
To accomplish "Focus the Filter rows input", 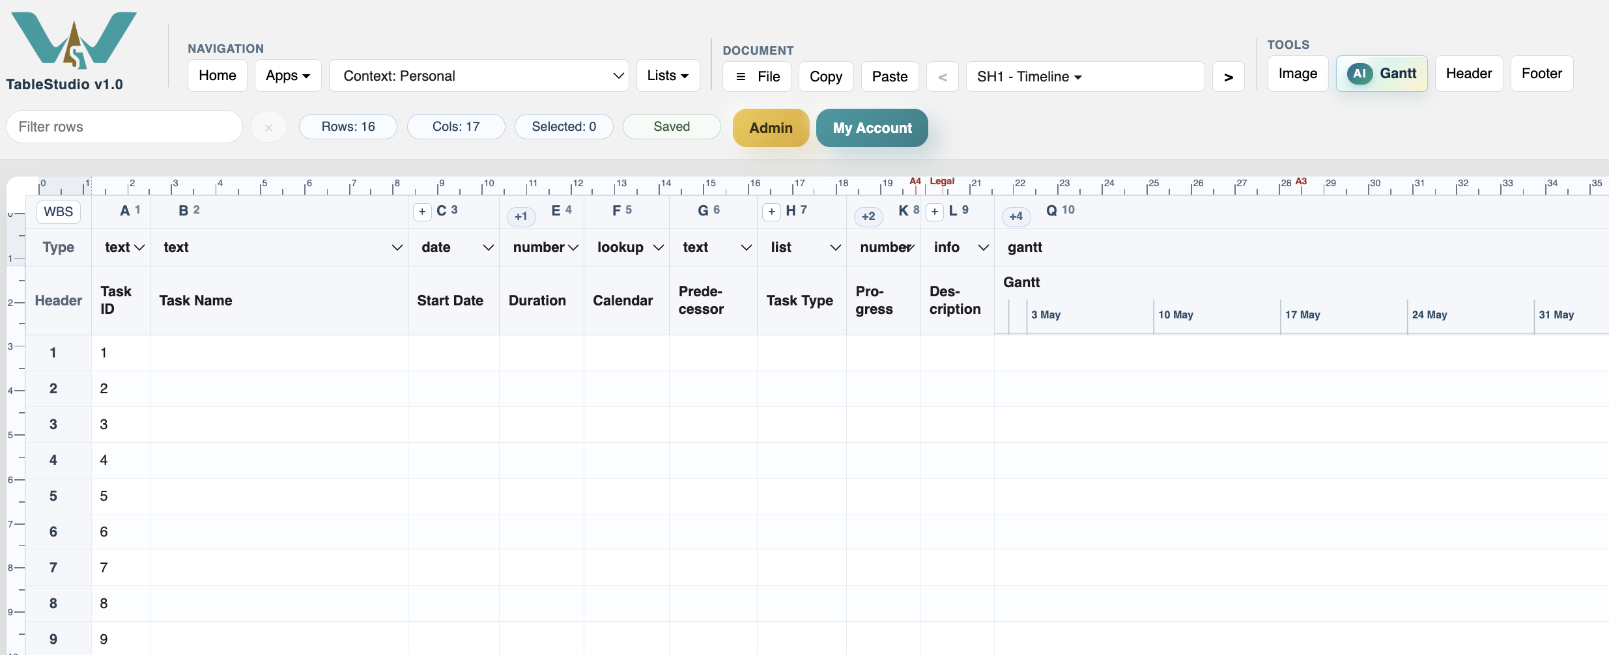I will coord(124,127).
